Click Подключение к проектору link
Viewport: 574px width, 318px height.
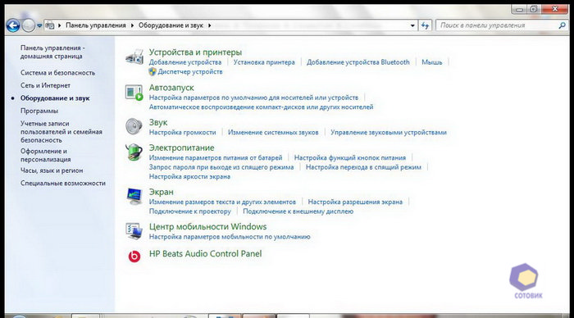coord(190,211)
